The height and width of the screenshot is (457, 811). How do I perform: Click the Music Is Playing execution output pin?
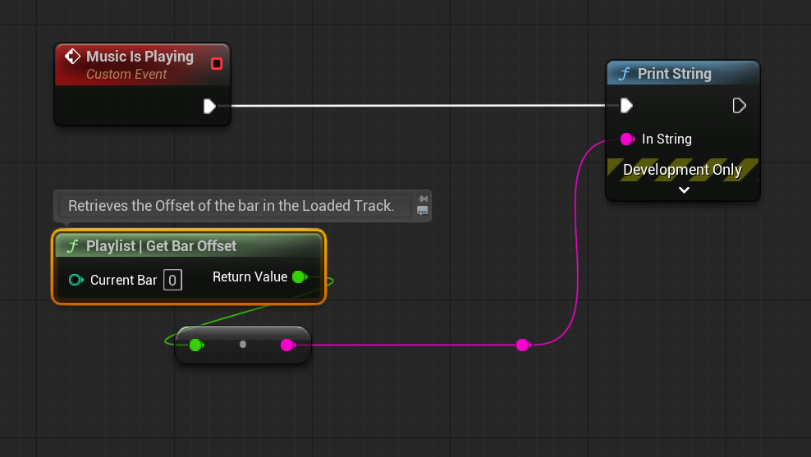tap(209, 106)
